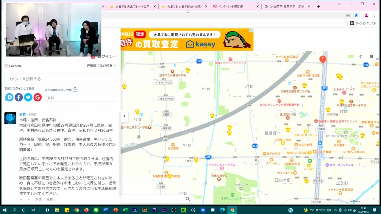Switch to the インターネット版官報 tab
The width and height of the screenshot is (381, 214).
click(x=231, y=7)
